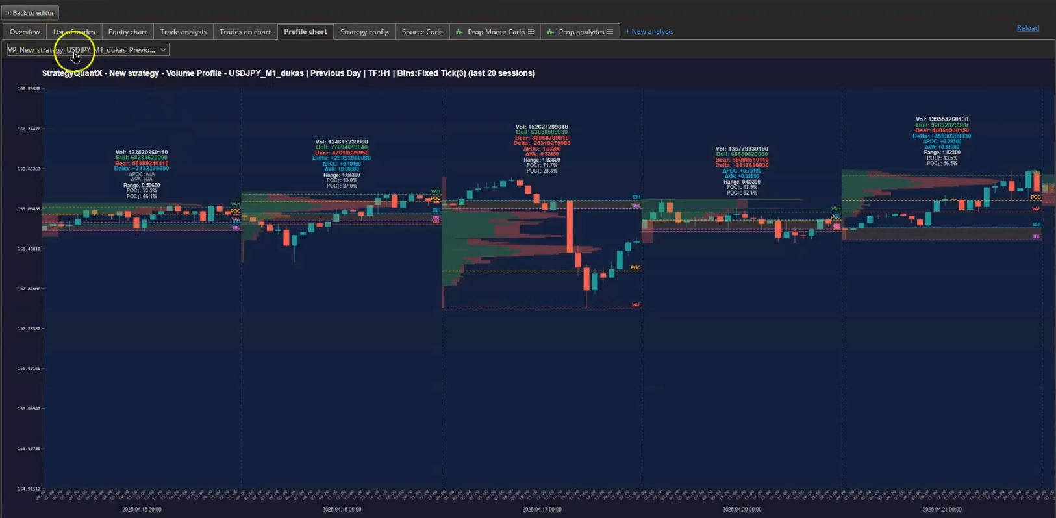Click the Vol: 135779330190 stats label
Screen dimensions: 1056x518
[742, 149]
